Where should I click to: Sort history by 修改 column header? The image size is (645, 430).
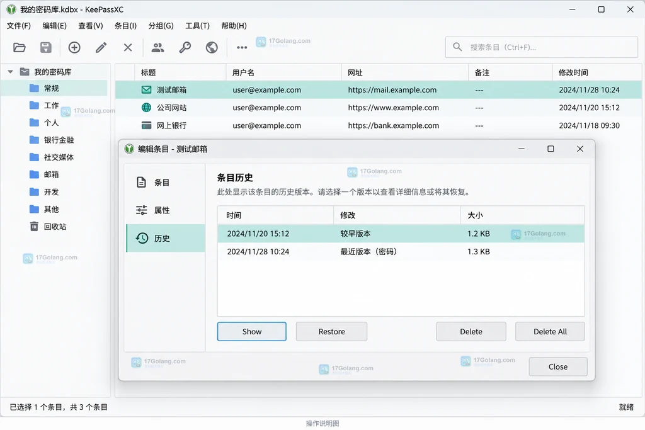point(397,215)
